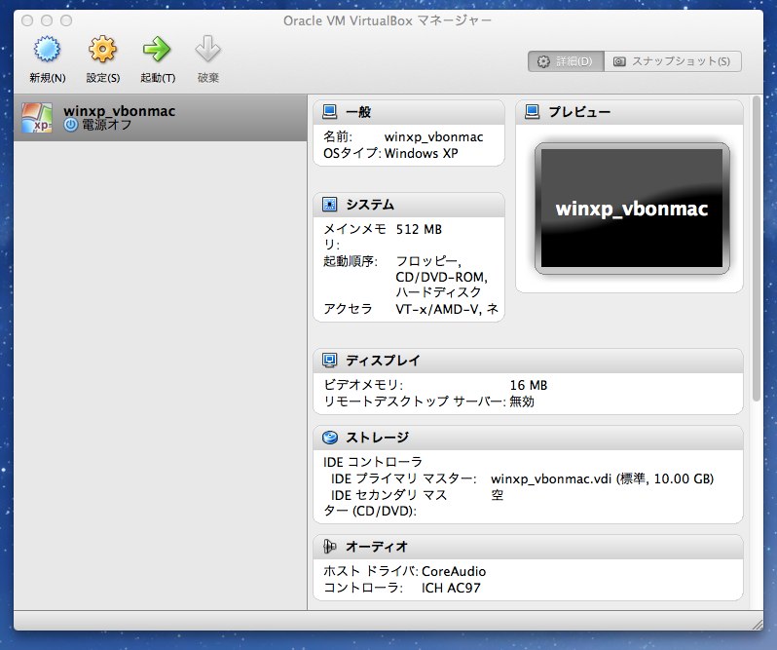Screen dimensions: 777x650
Task: Click the VT-x/AMD-V acceleration value
Action: (x=447, y=309)
